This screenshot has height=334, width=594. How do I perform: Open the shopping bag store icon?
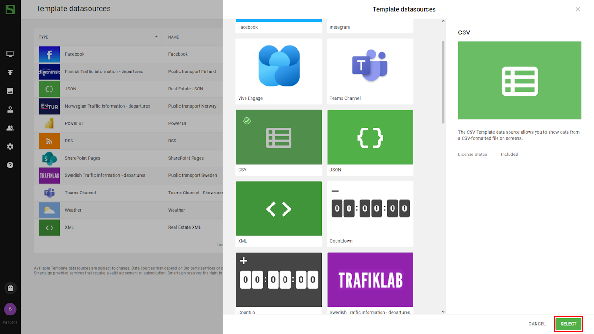click(10, 288)
